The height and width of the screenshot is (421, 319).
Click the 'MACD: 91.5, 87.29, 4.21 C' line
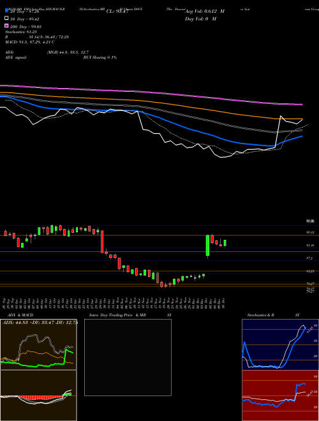coord(30,42)
